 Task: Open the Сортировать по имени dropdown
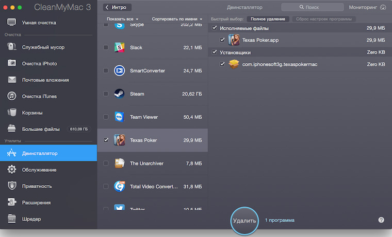click(177, 19)
